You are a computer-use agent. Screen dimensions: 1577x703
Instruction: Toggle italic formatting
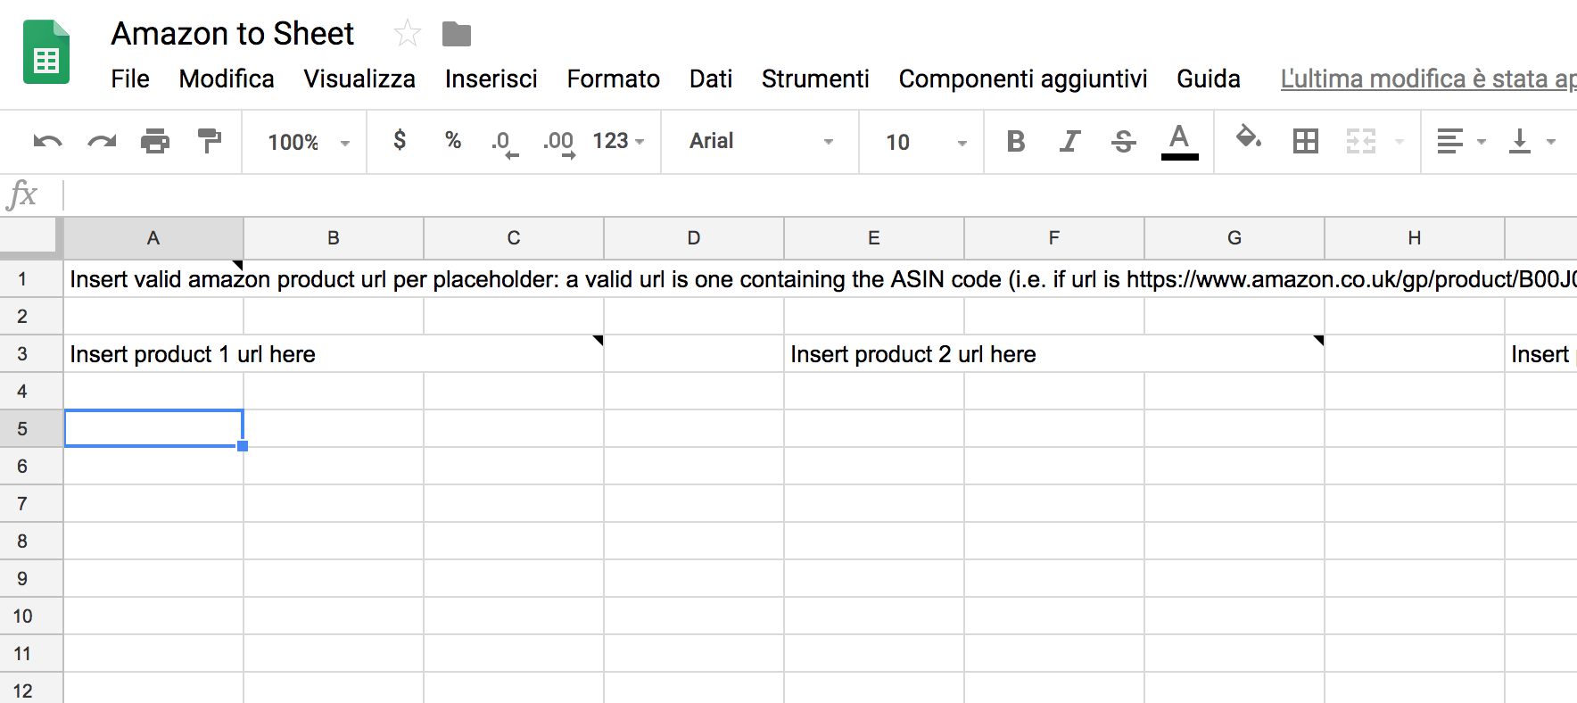tap(1069, 141)
